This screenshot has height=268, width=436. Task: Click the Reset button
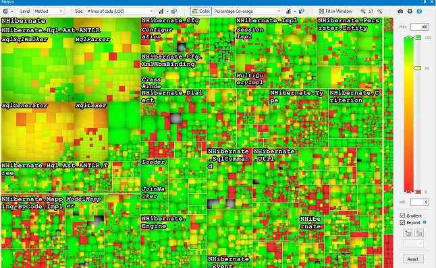click(x=413, y=259)
